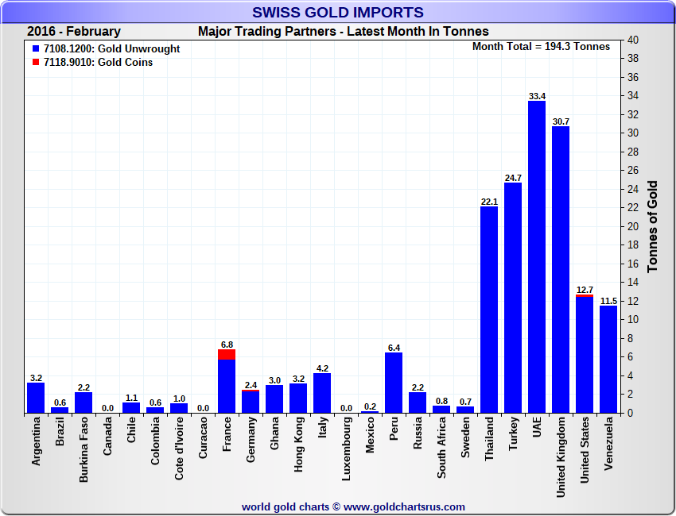Click the red Gold Coins legend square
This screenshot has height=516, width=676.
(x=35, y=63)
